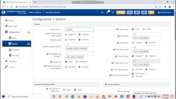Screen dimensions: 176x99
Task: Choose Kilometers as Range Unit
Action: coord(77,62)
